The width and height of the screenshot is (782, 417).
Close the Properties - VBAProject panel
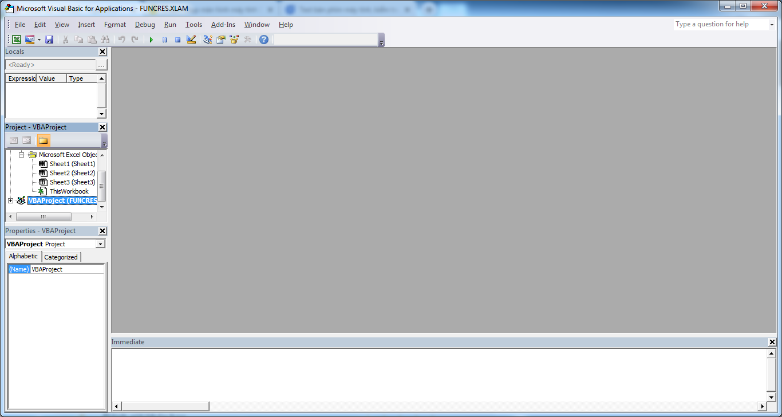(102, 231)
